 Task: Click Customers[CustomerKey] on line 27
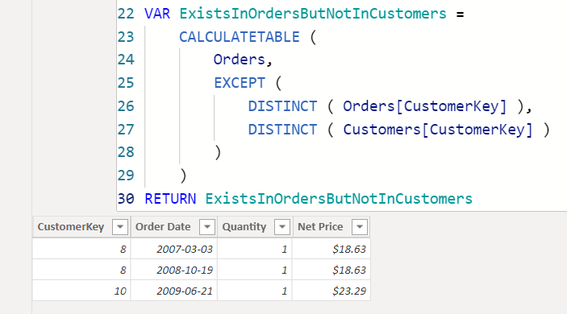tap(438, 130)
